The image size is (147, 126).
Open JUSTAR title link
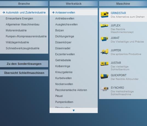coord(116,63)
